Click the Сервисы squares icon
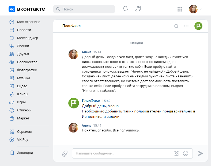 (x=12, y=132)
